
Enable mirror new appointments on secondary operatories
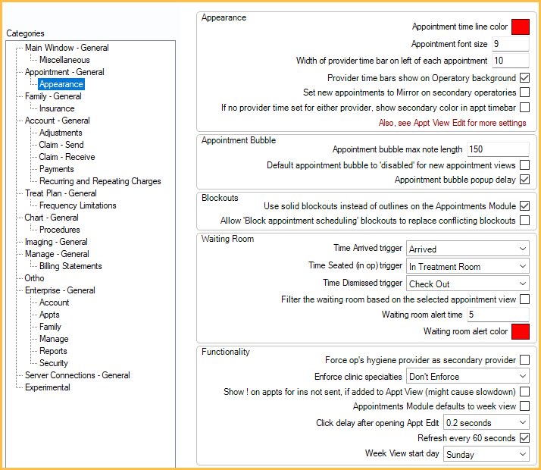coord(524,92)
